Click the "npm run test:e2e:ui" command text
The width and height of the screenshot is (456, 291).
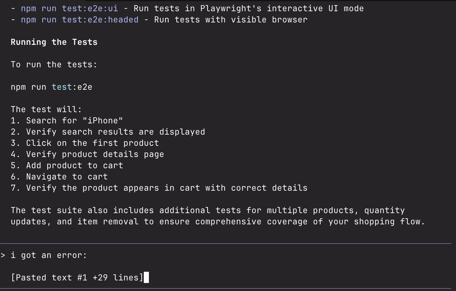pyautogui.click(x=69, y=8)
